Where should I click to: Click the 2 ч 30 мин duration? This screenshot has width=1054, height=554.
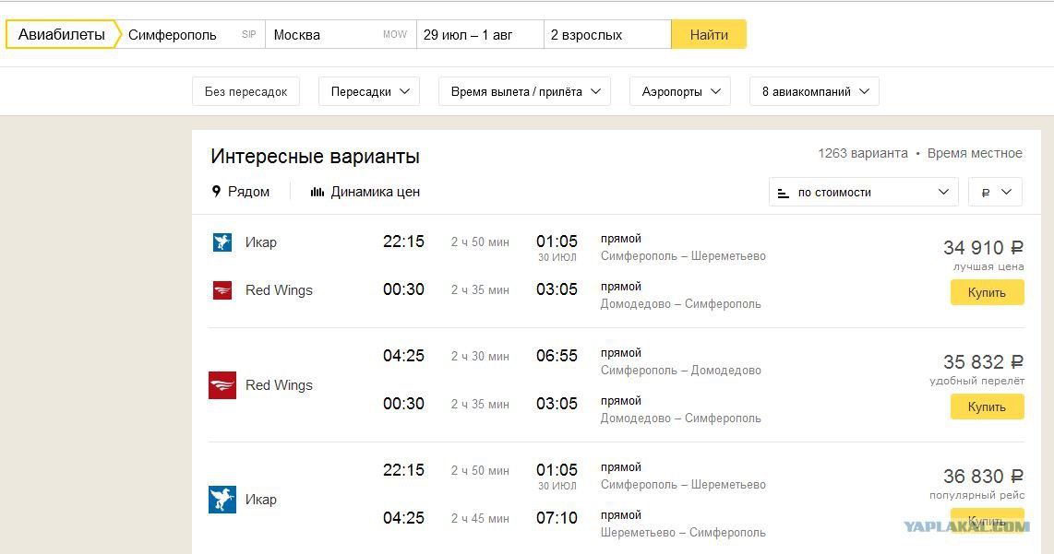pos(480,357)
